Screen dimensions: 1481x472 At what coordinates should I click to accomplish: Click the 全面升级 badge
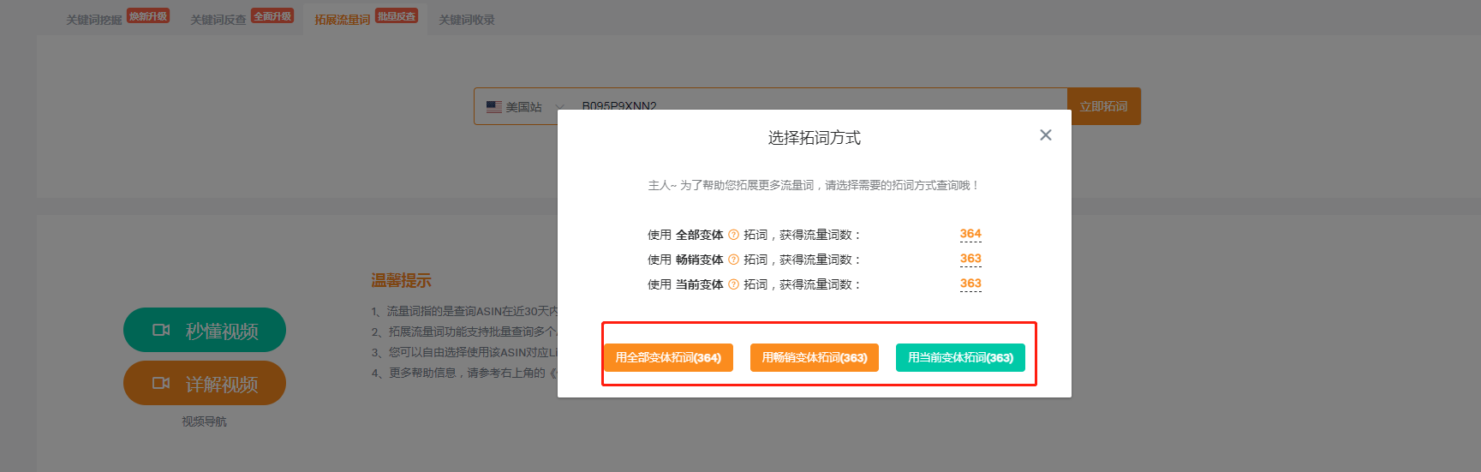point(272,16)
